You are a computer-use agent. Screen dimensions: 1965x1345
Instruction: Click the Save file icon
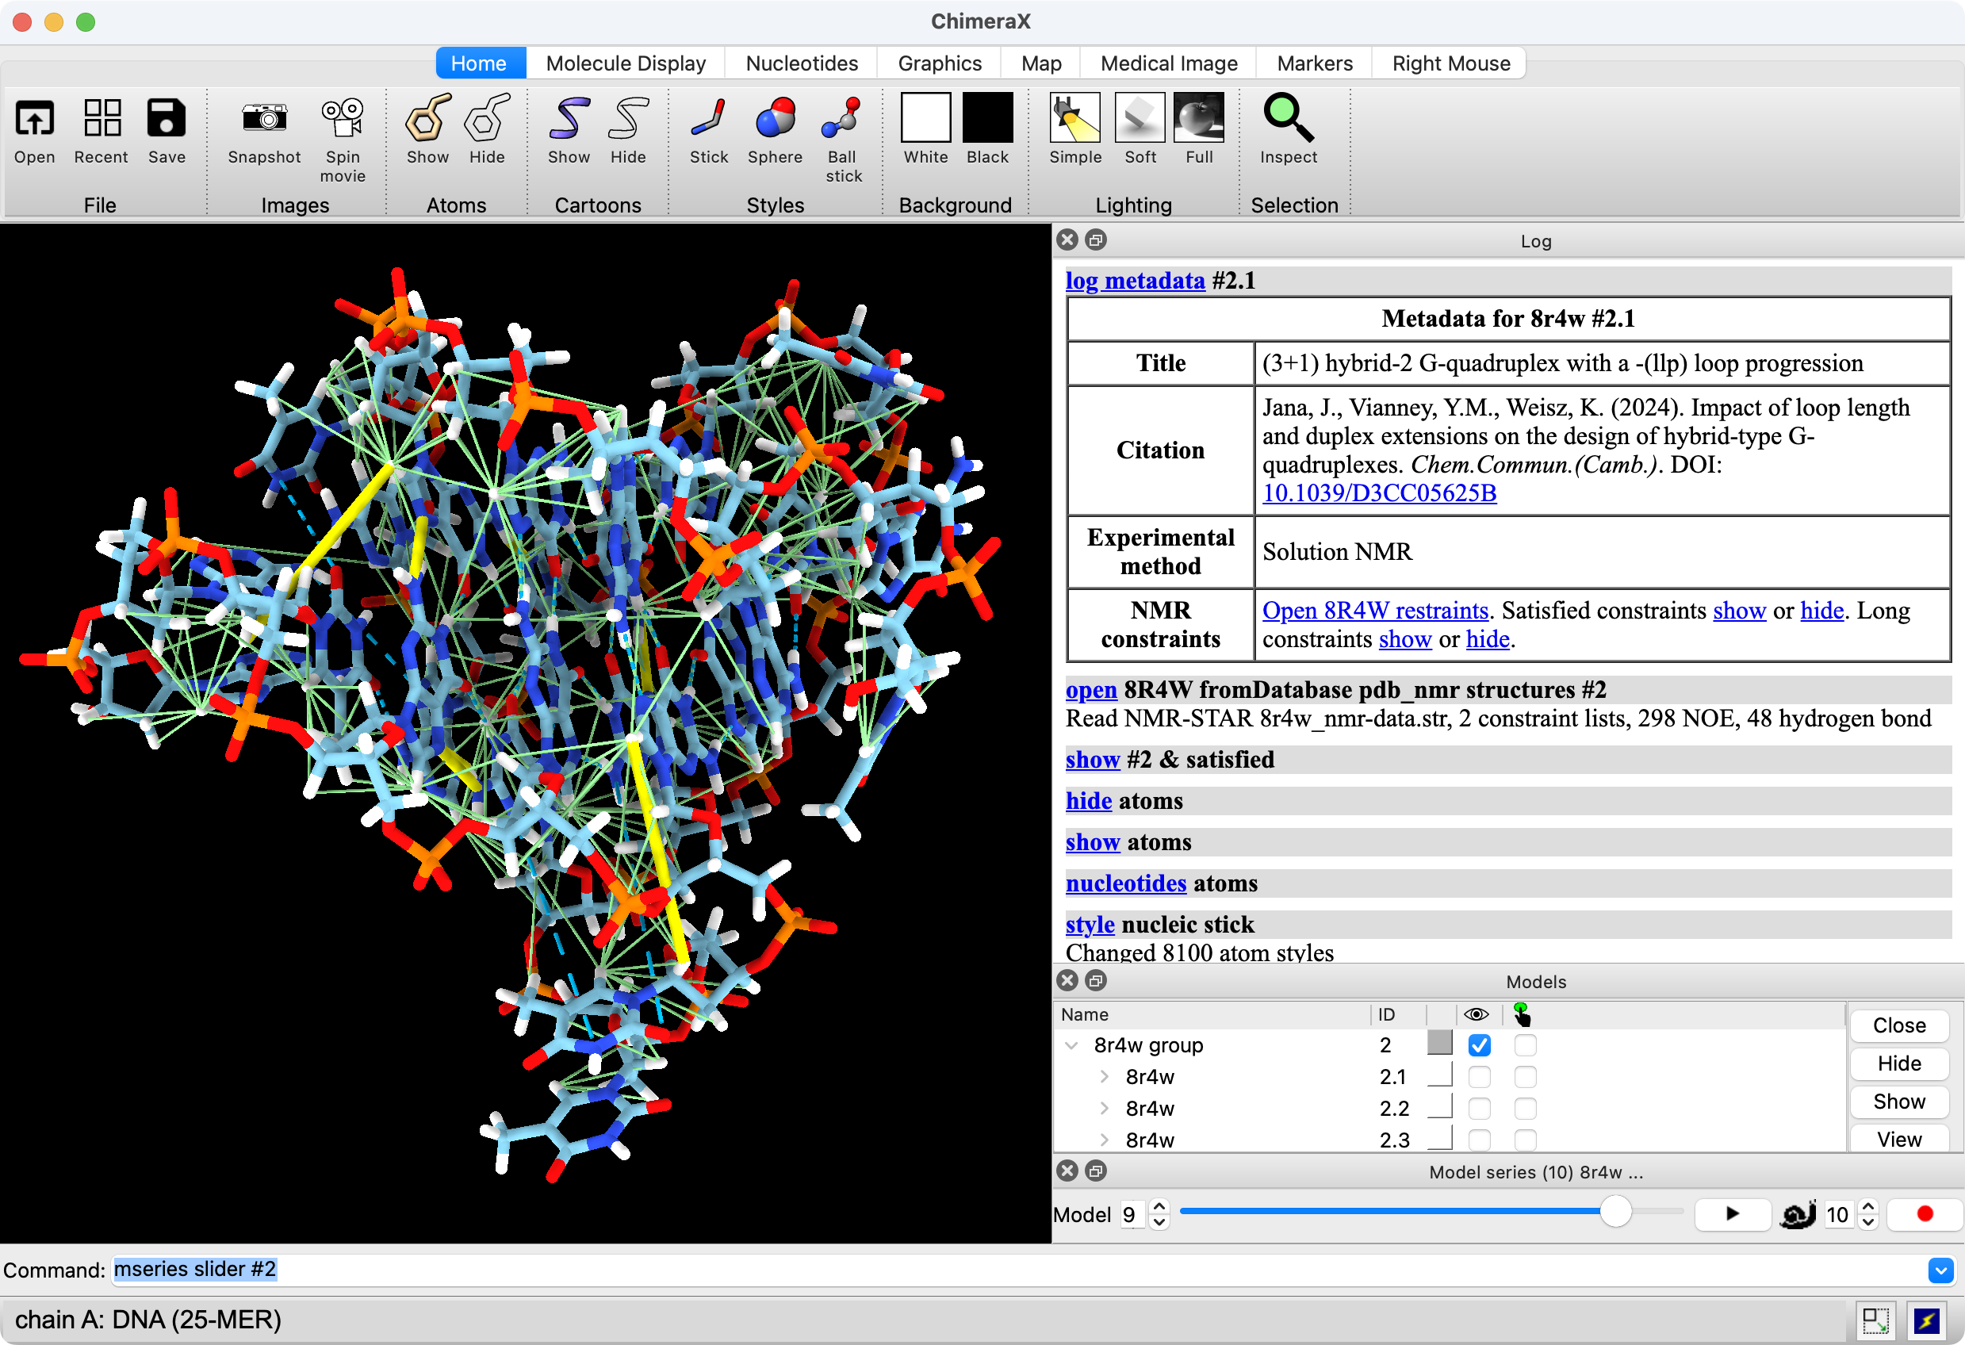click(166, 118)
